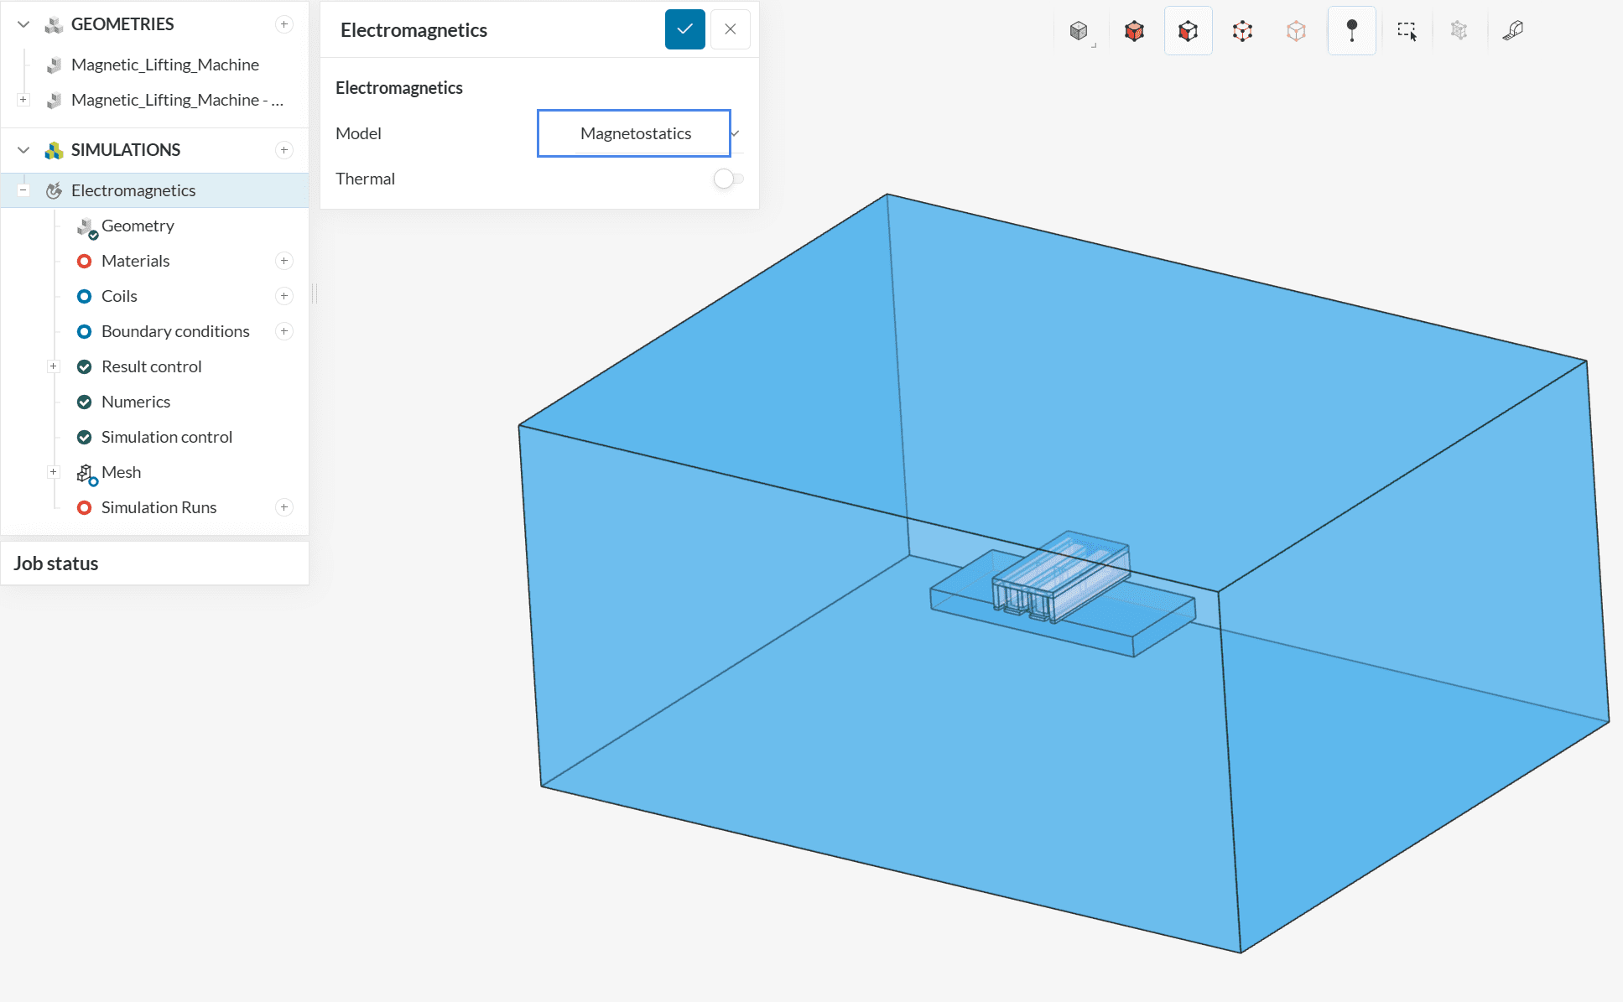Expand the Result control tree node
Screen dimensions: 1623x1002
point(54,366)
